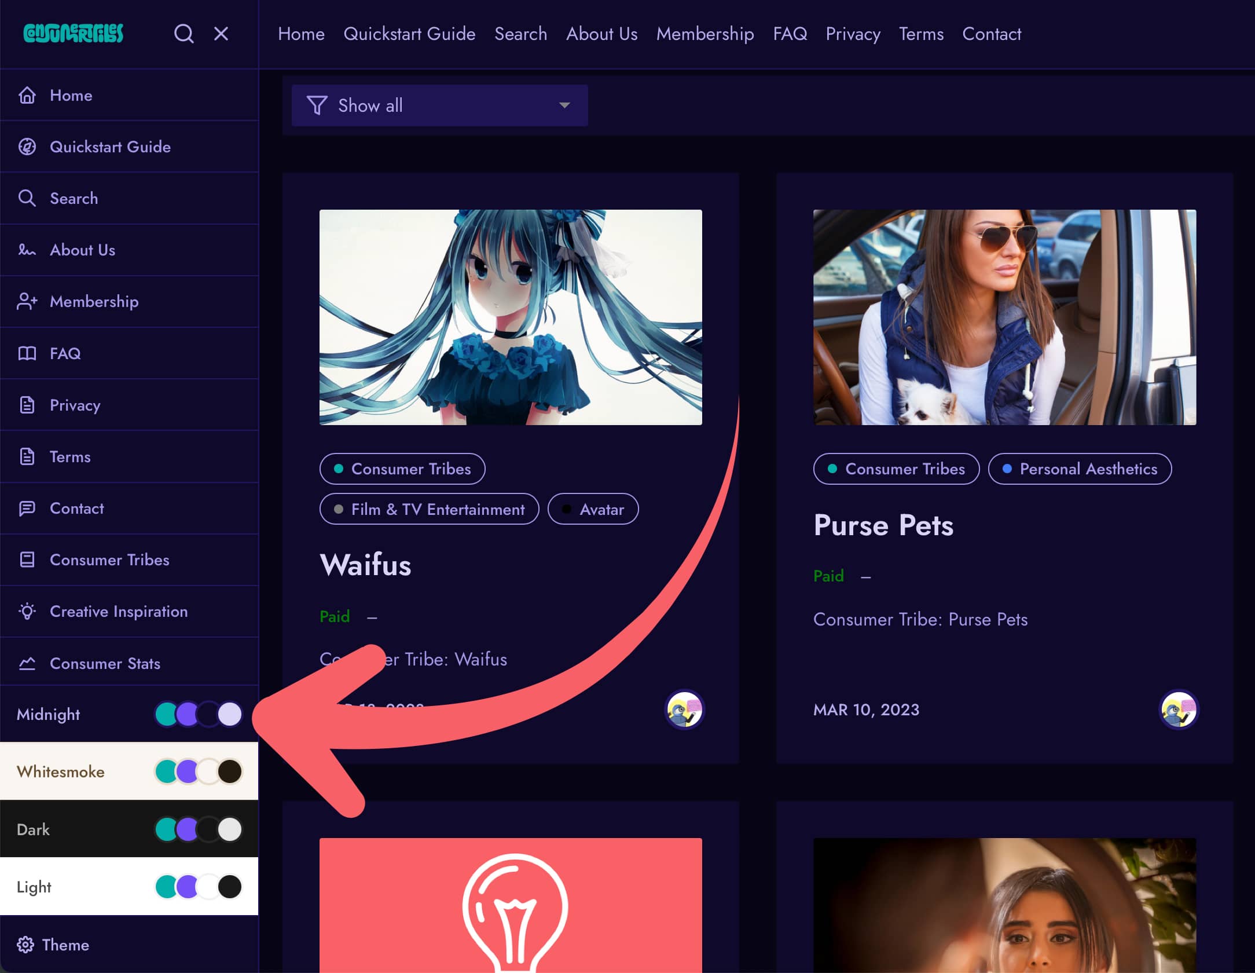Click the FAQ open-book icon

[27, 353]
